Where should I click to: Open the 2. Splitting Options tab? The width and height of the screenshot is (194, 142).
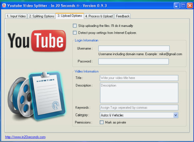42,16
